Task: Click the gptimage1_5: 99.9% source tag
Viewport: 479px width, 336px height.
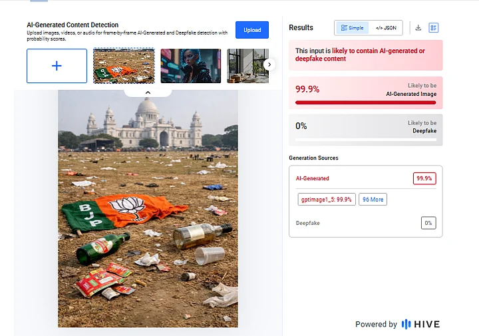Action: click(x=326, y=199)
